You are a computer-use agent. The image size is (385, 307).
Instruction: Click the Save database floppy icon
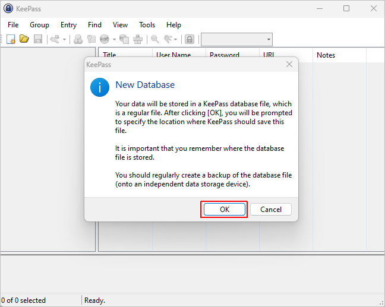pyautogui.click(x=38, y=39)
